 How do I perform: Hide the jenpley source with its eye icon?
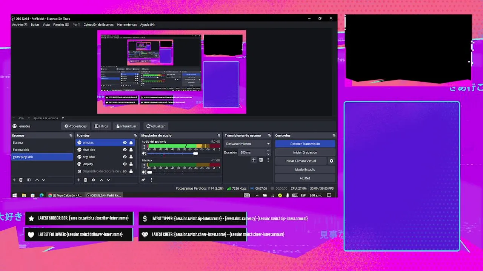coord(125,164)
